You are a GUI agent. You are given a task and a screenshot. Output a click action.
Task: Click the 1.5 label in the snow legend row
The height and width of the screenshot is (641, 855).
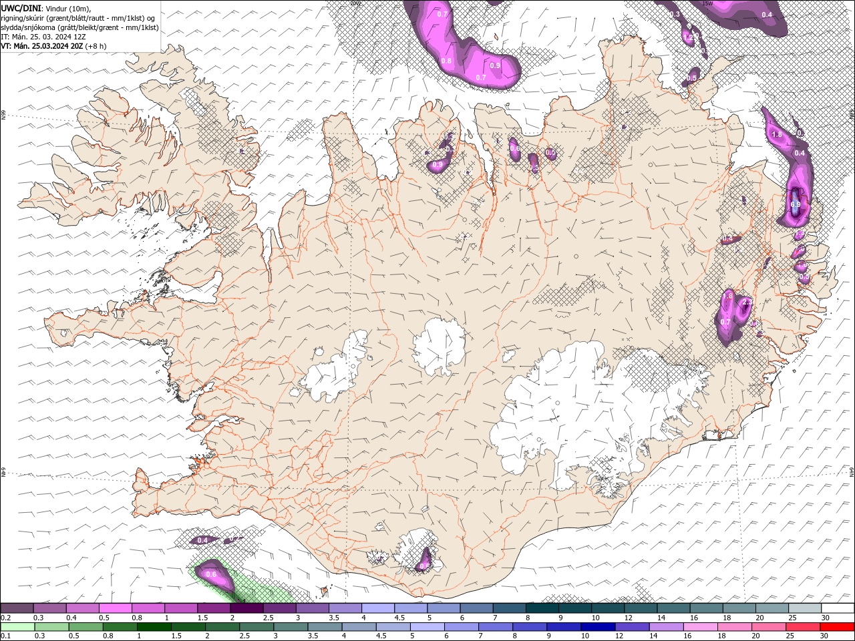(x=202, y=618)
